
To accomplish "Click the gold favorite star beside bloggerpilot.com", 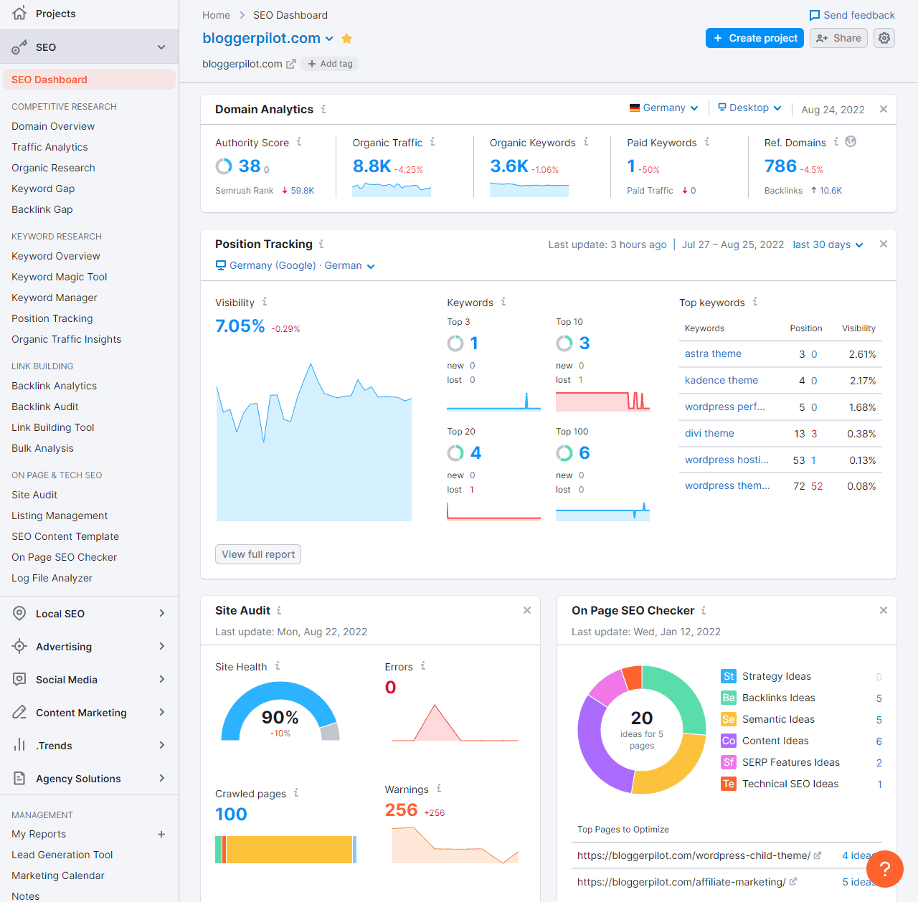I will (347, 39).
